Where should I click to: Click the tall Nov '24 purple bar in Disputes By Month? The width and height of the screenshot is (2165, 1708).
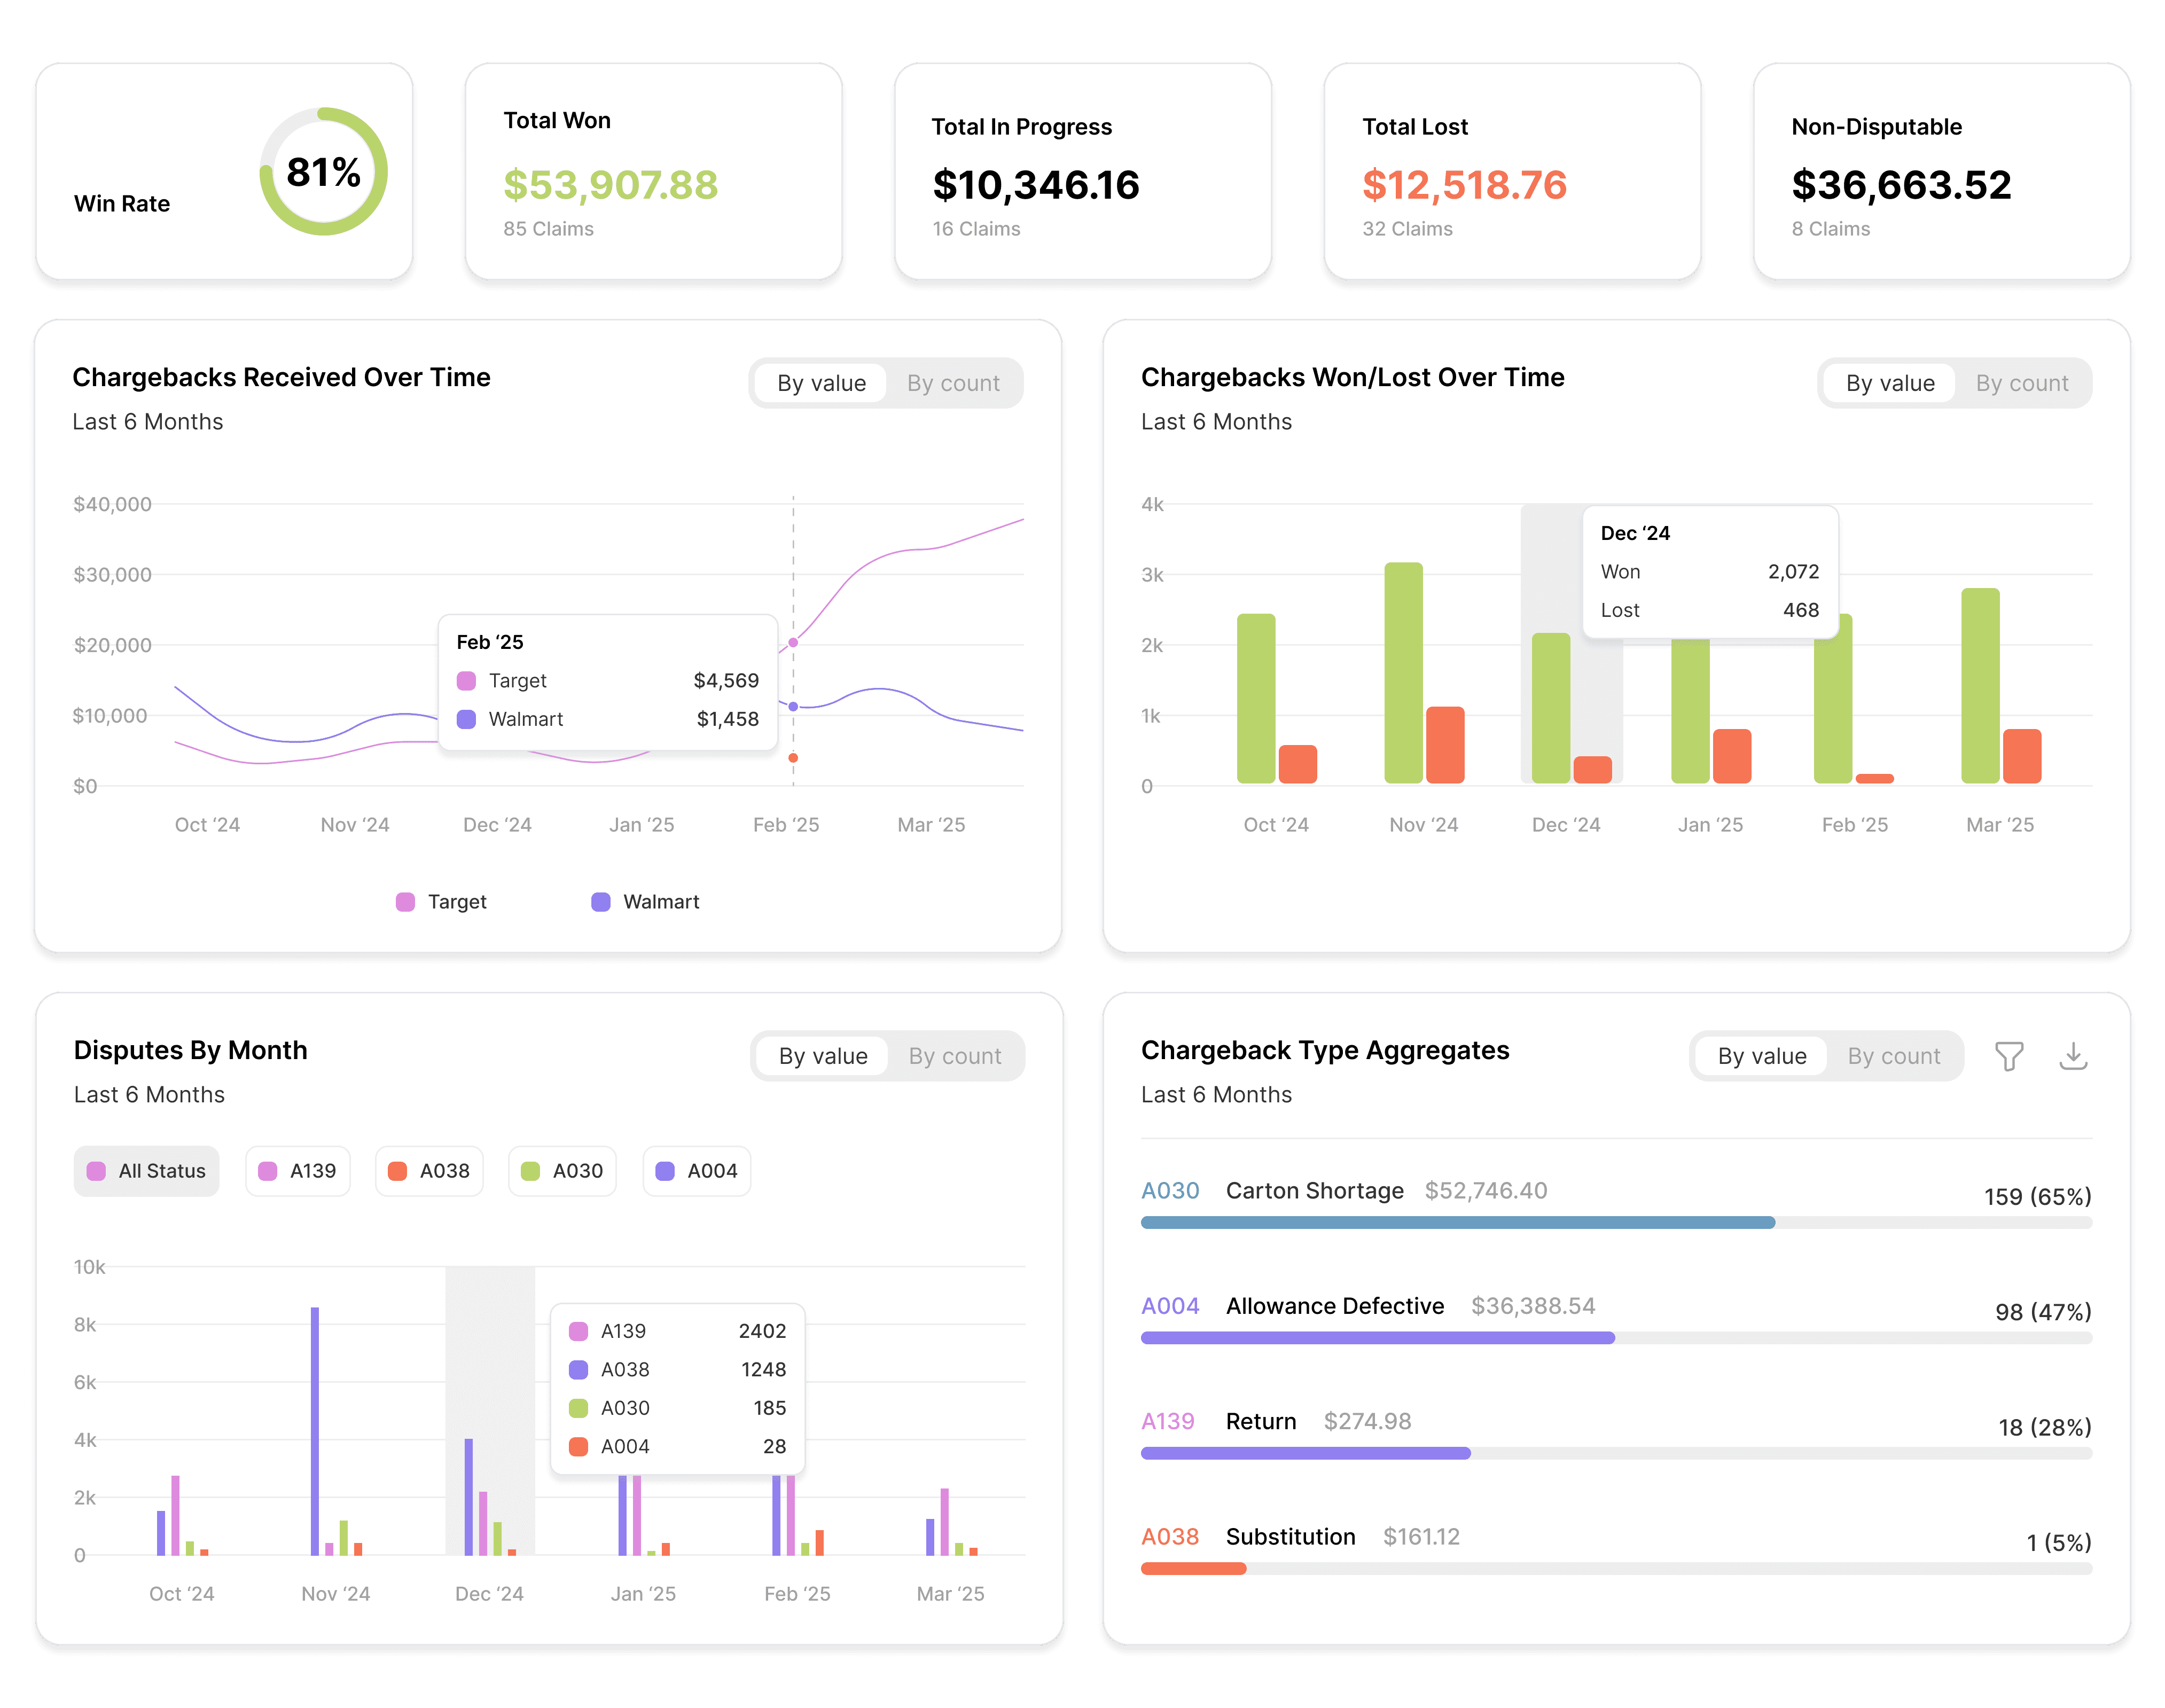[x=315, y=1431]
